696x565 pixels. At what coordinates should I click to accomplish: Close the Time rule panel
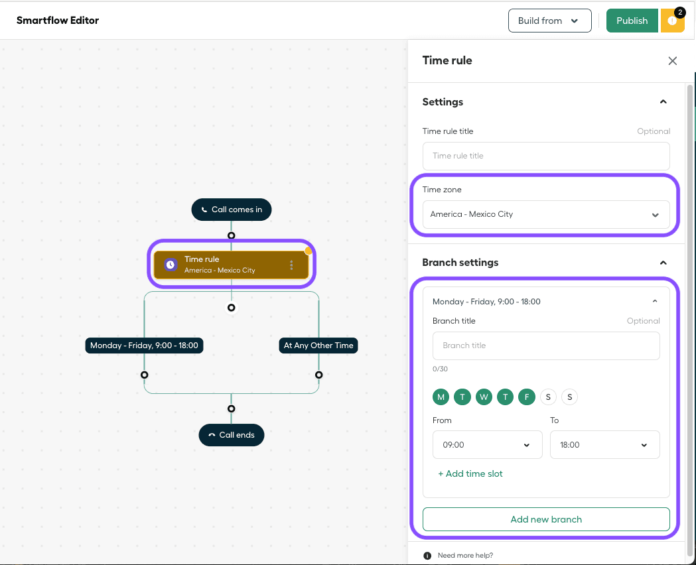(672, 61)
